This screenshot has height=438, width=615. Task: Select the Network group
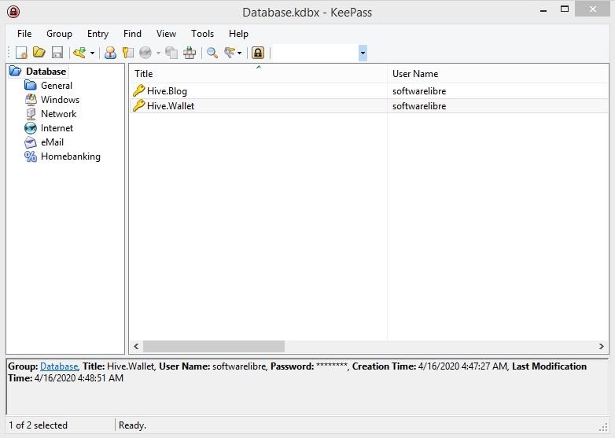tap(58, 114)
